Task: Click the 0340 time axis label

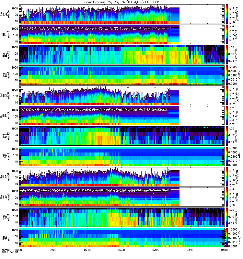Action: click(x=190, y=250)
